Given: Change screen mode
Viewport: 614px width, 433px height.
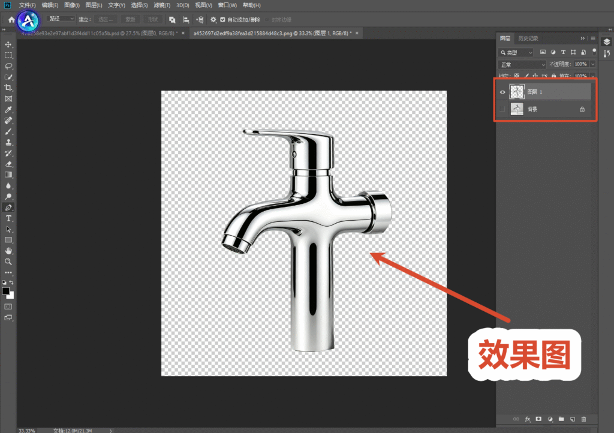Looking at the screenshot, I should coord(8,317).
